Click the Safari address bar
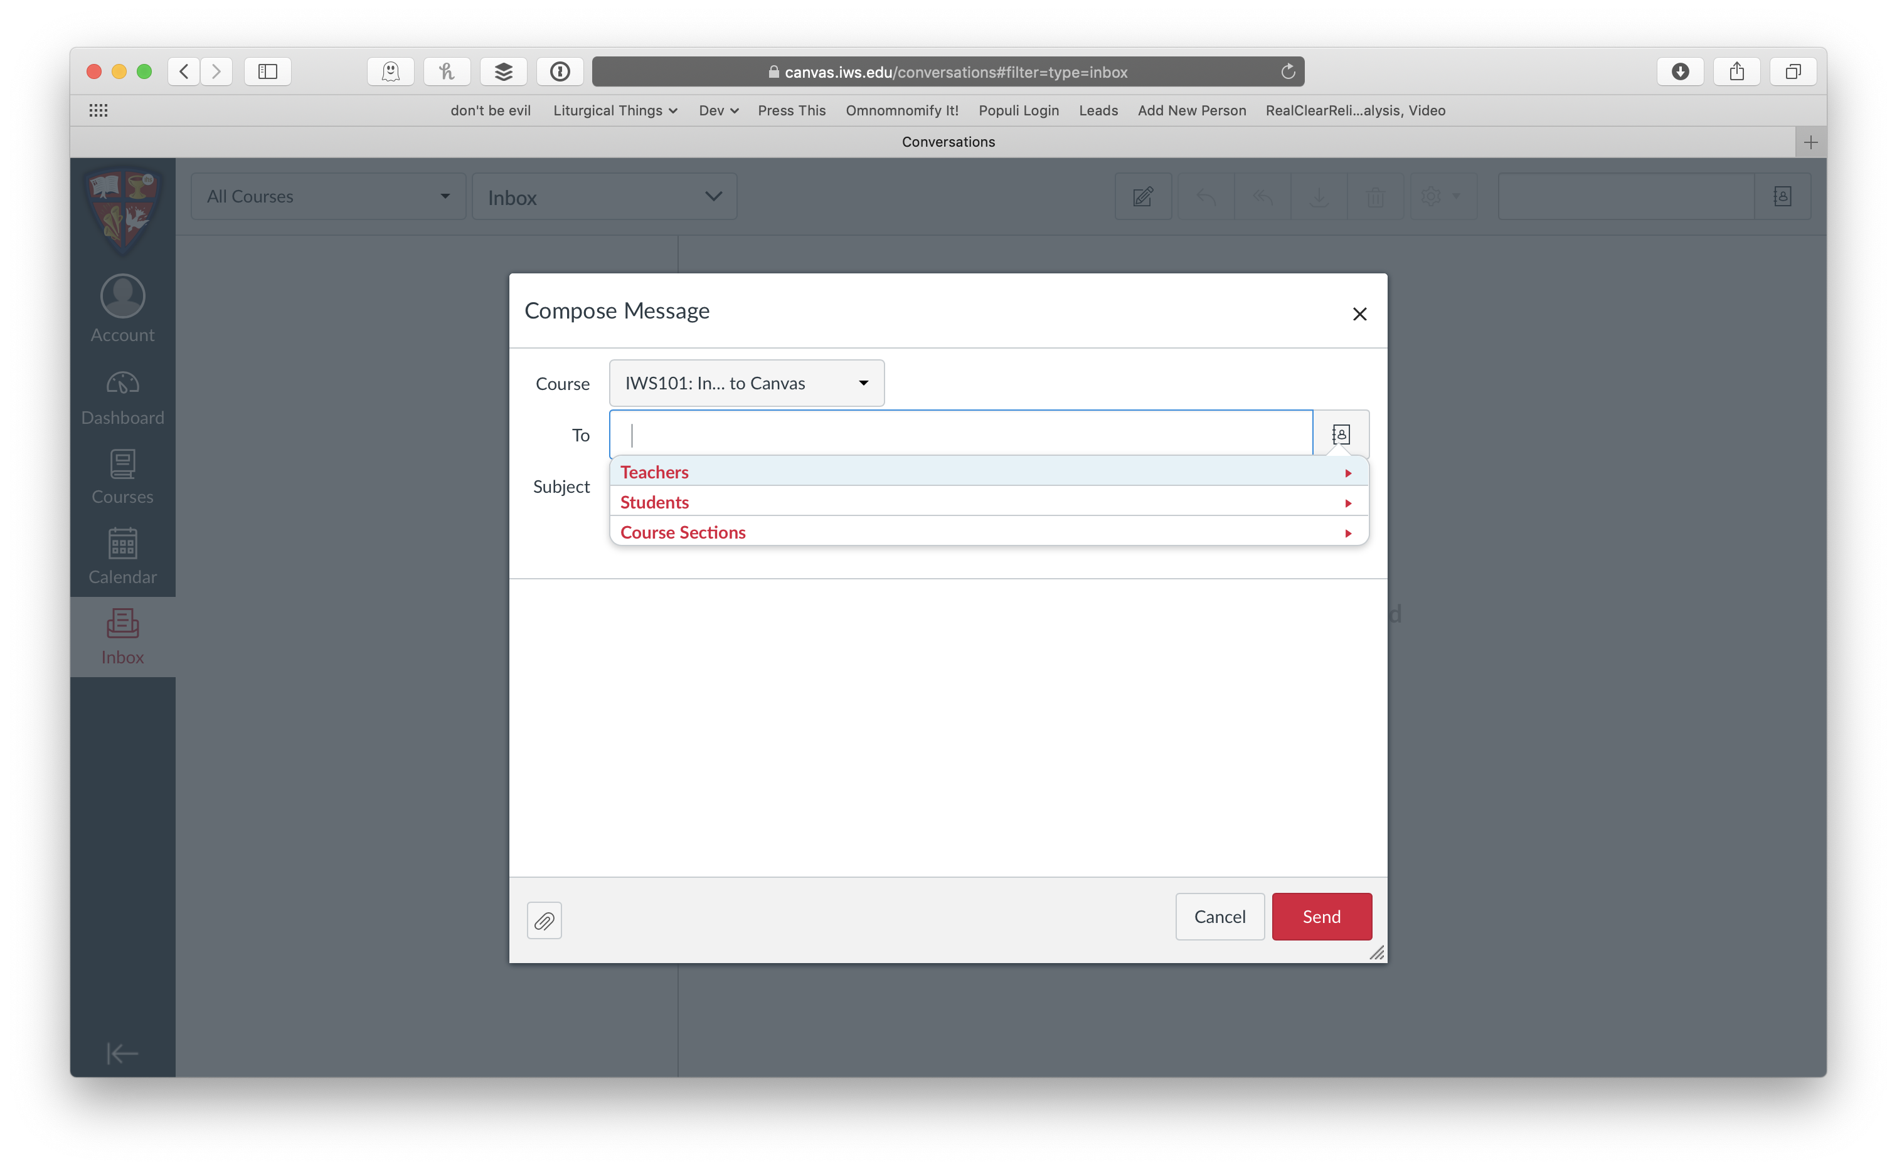This screenshot has width=1897, height=1170. [x=947, y=71]
